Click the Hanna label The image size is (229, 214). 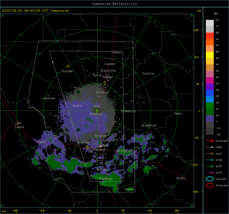click(178, 113)
